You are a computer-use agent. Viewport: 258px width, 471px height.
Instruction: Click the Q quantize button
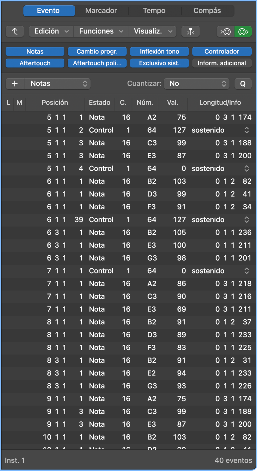tap(243, 84)
